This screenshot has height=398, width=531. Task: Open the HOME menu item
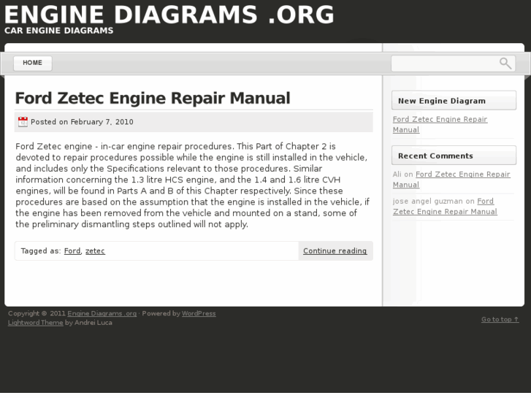point(33,63)
